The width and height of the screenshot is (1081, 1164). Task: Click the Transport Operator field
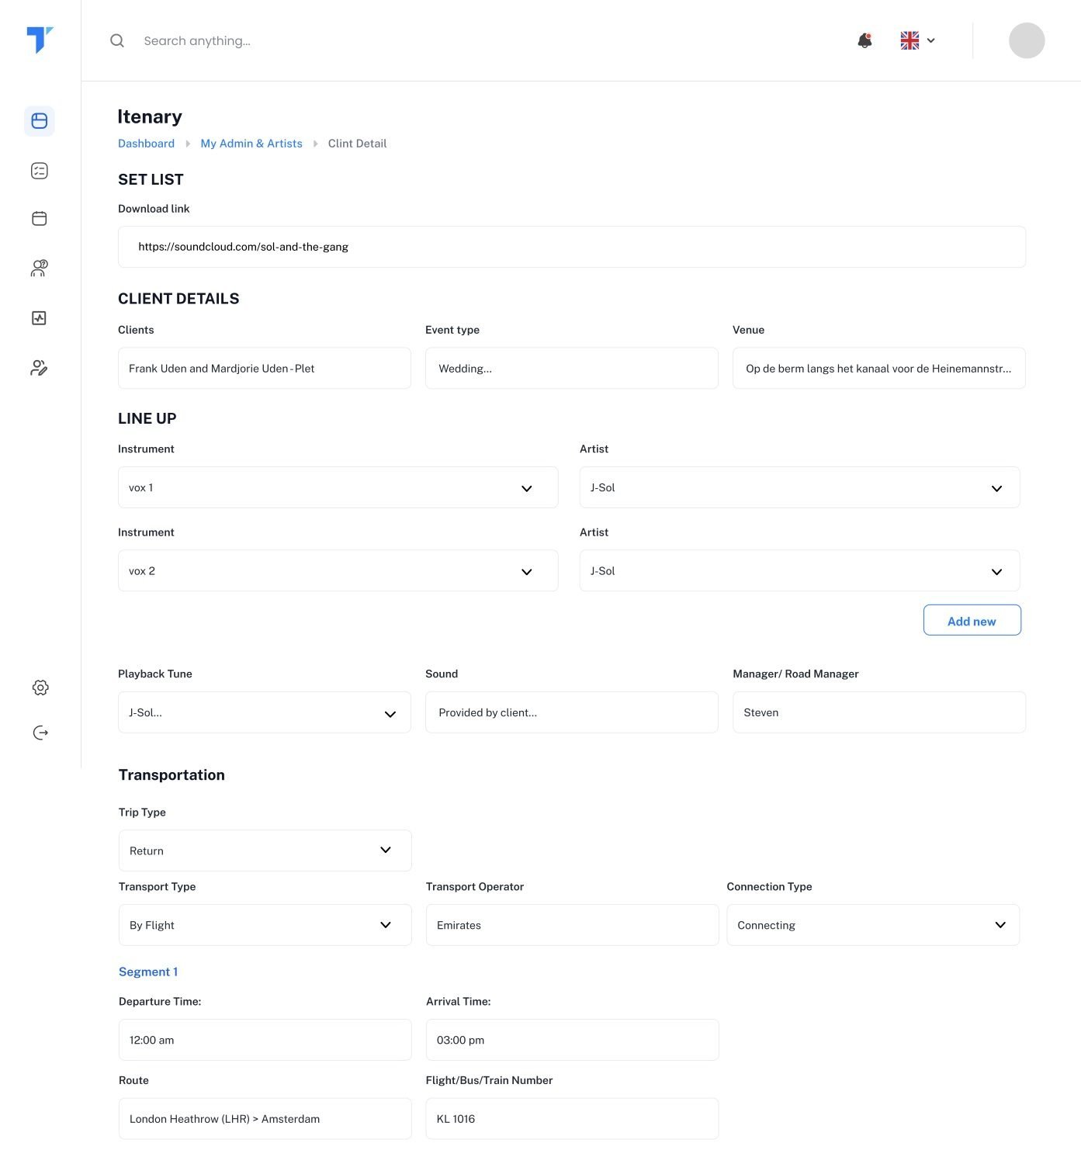pyautogui.click(x=573, y=925)
